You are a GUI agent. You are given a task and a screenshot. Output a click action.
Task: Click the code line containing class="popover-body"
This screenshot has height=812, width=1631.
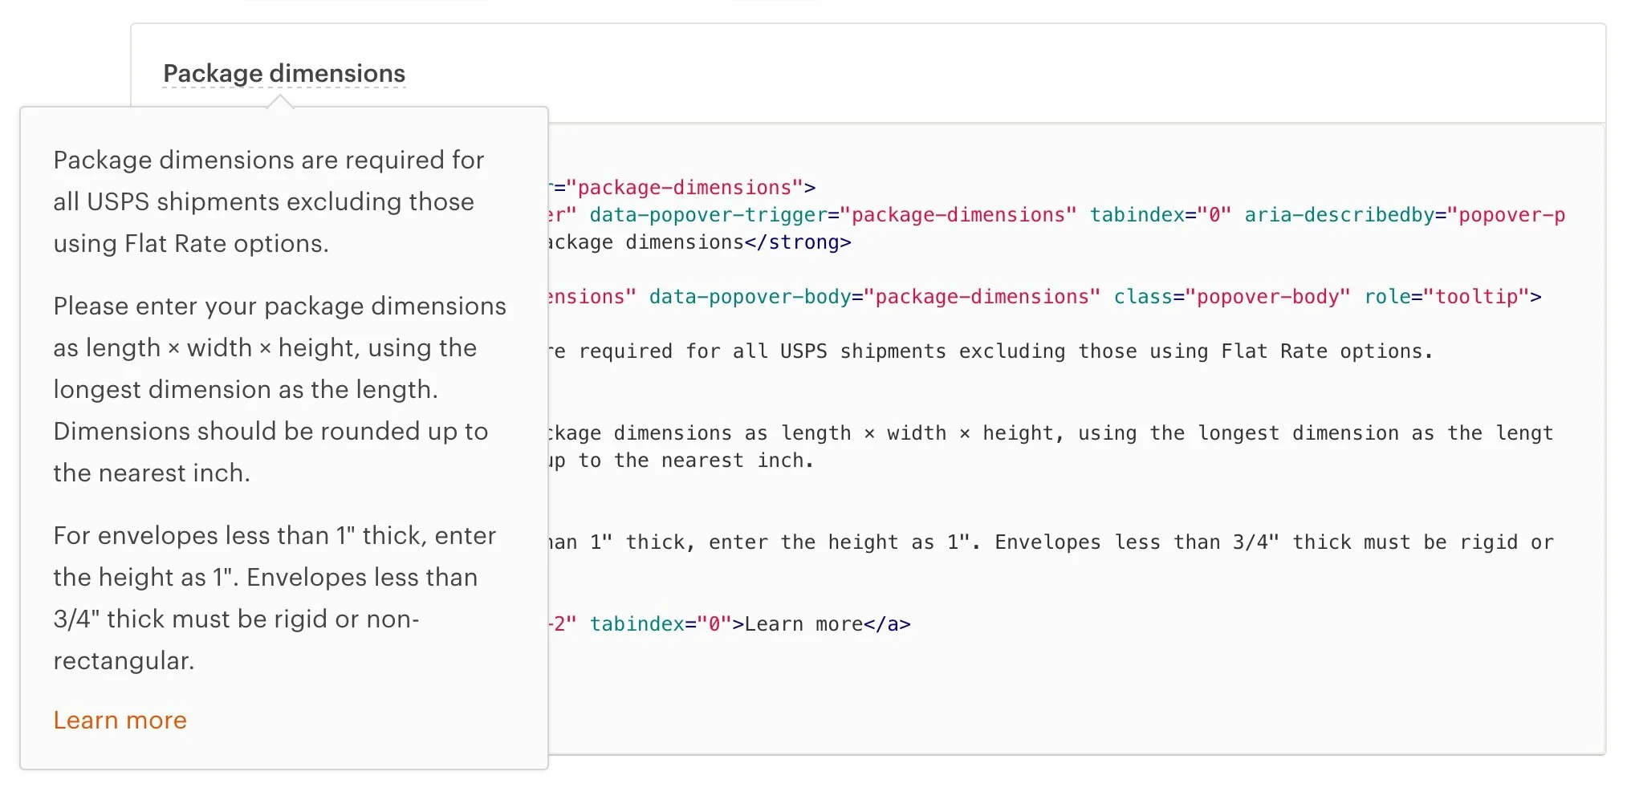1045,296
